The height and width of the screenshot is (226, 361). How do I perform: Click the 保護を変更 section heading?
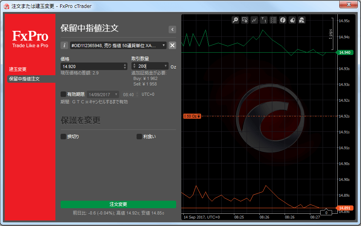tap(80, 120)
